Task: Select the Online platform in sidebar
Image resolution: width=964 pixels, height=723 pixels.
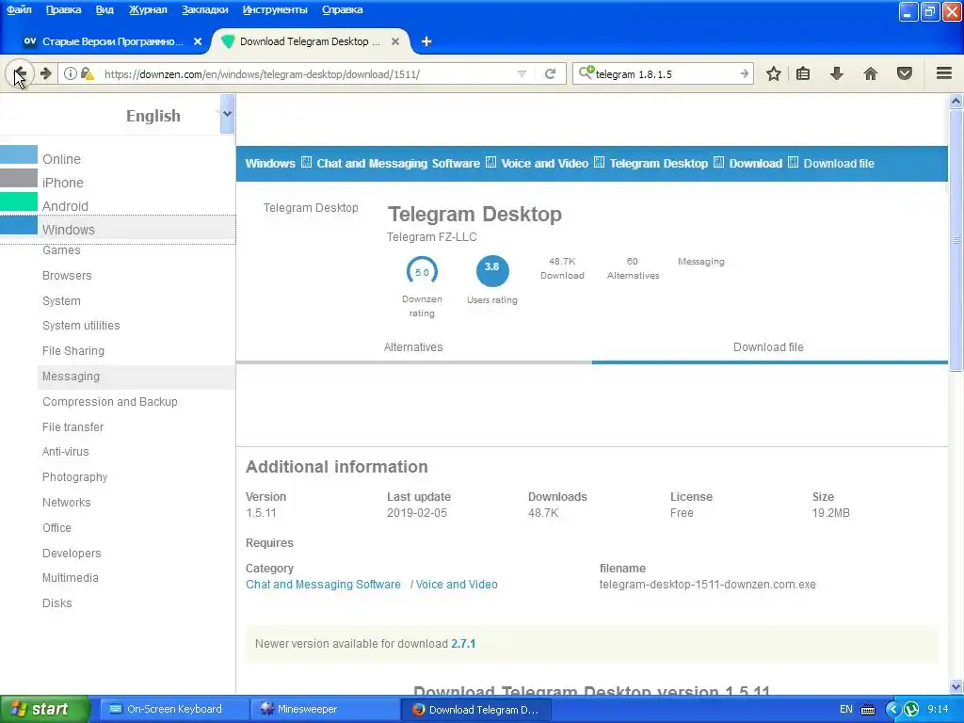Action: coord(61,158)
